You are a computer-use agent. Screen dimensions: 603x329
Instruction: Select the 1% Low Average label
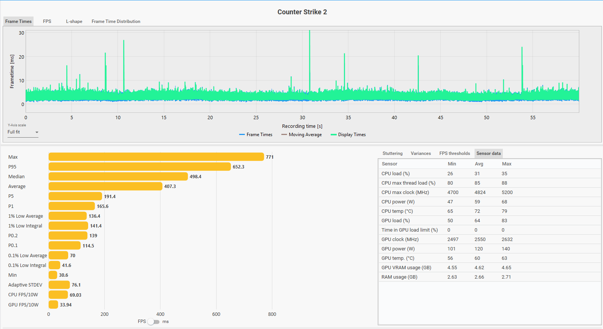26,216
